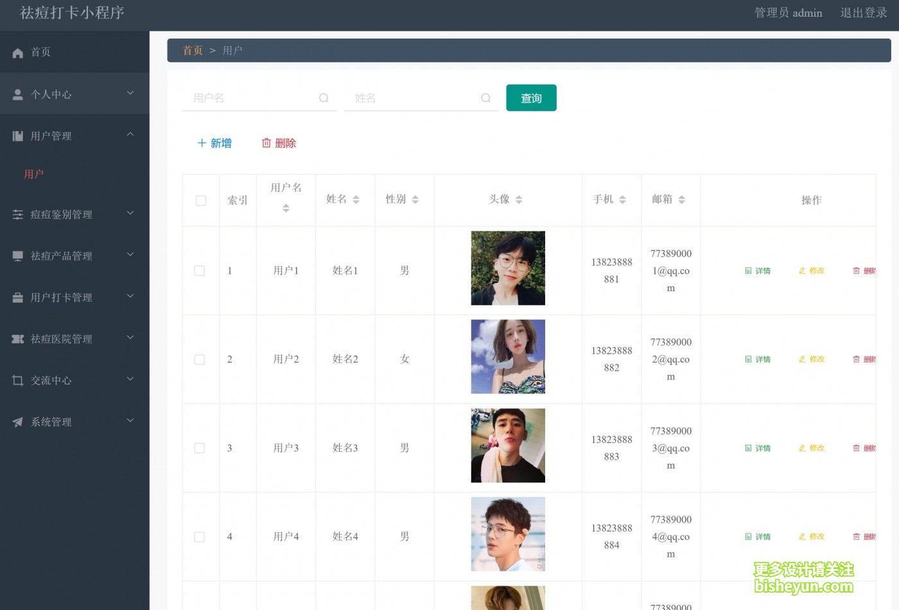Expand the 祛痘产品管理 chevron
The image size is (899, 610).
click(x=130, y=255)
